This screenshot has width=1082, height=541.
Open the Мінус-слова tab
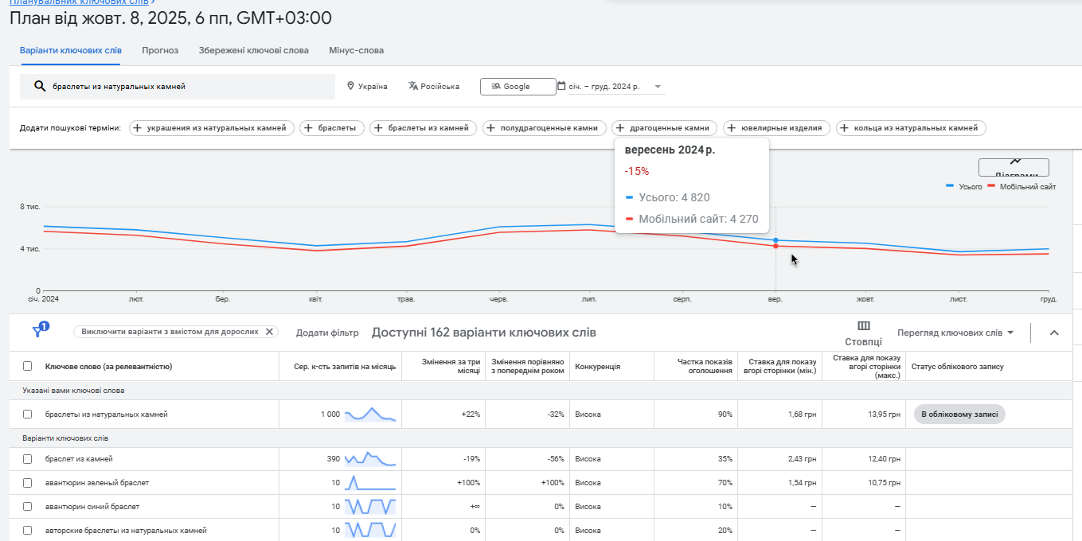pos(356,50)
